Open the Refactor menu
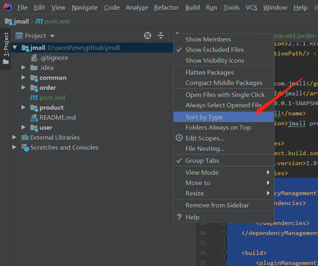The image size is (318, 266). point(166,8)
